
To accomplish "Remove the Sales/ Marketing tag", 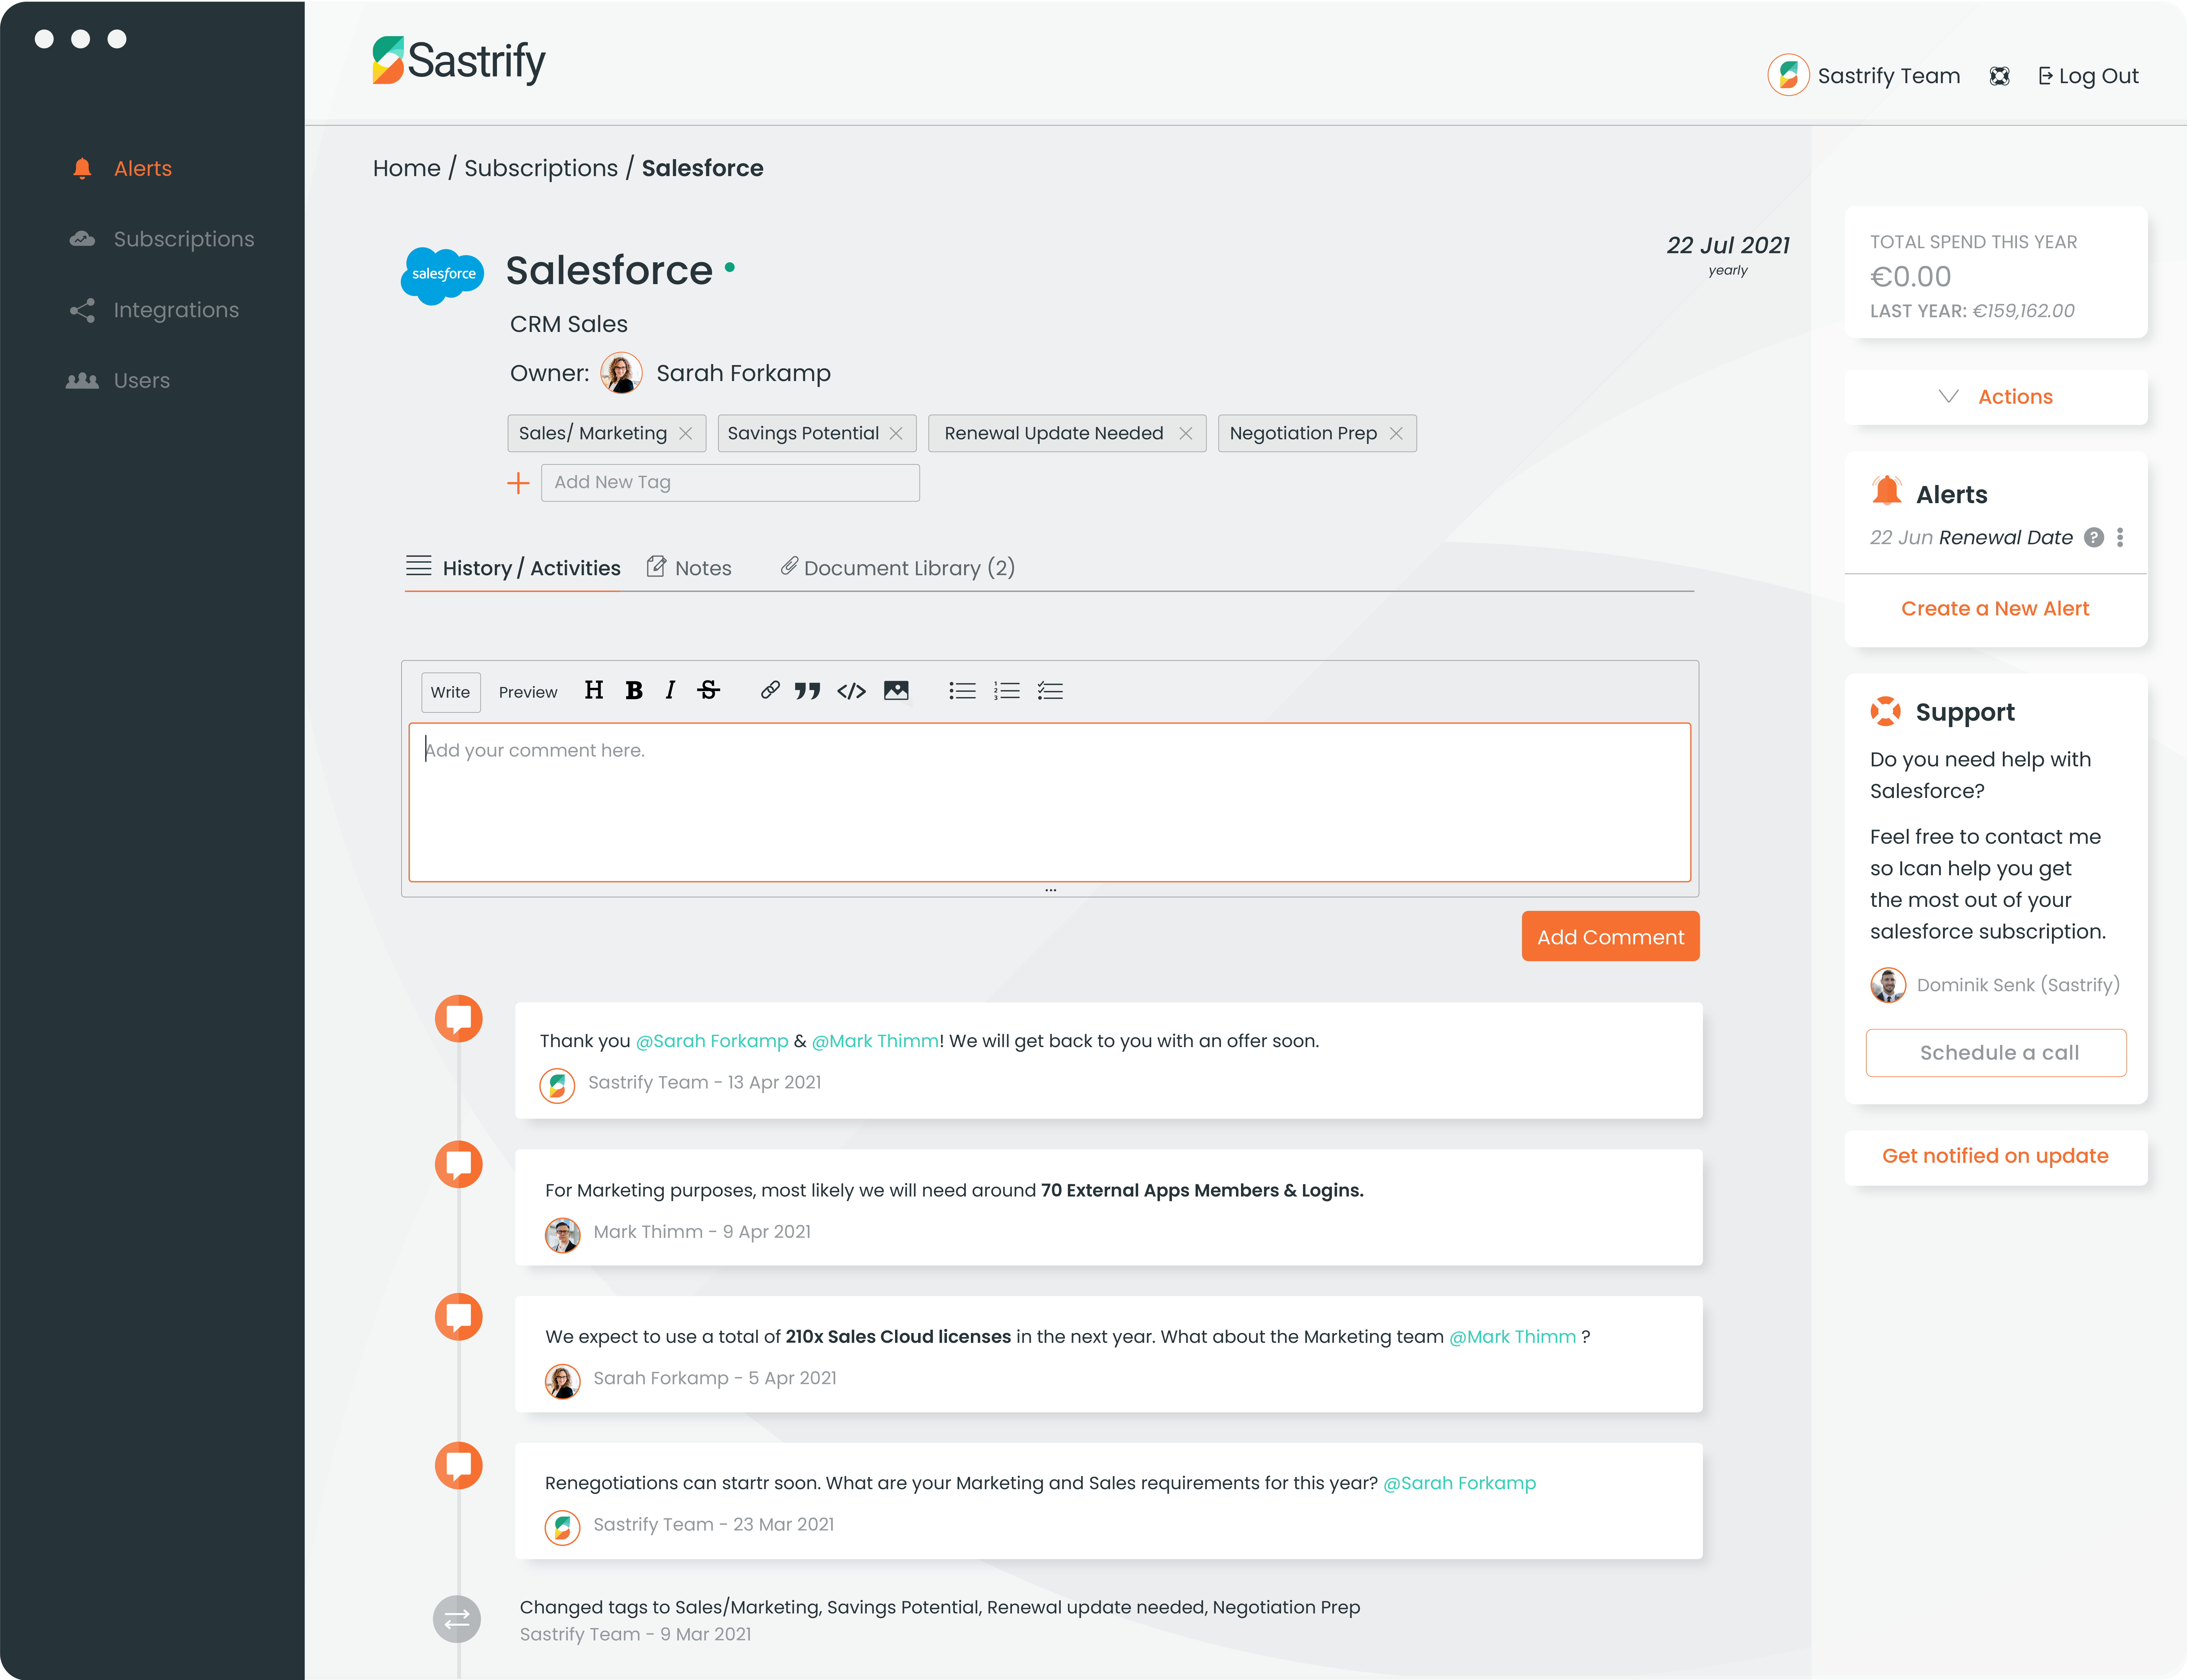I will click(685, 434).
